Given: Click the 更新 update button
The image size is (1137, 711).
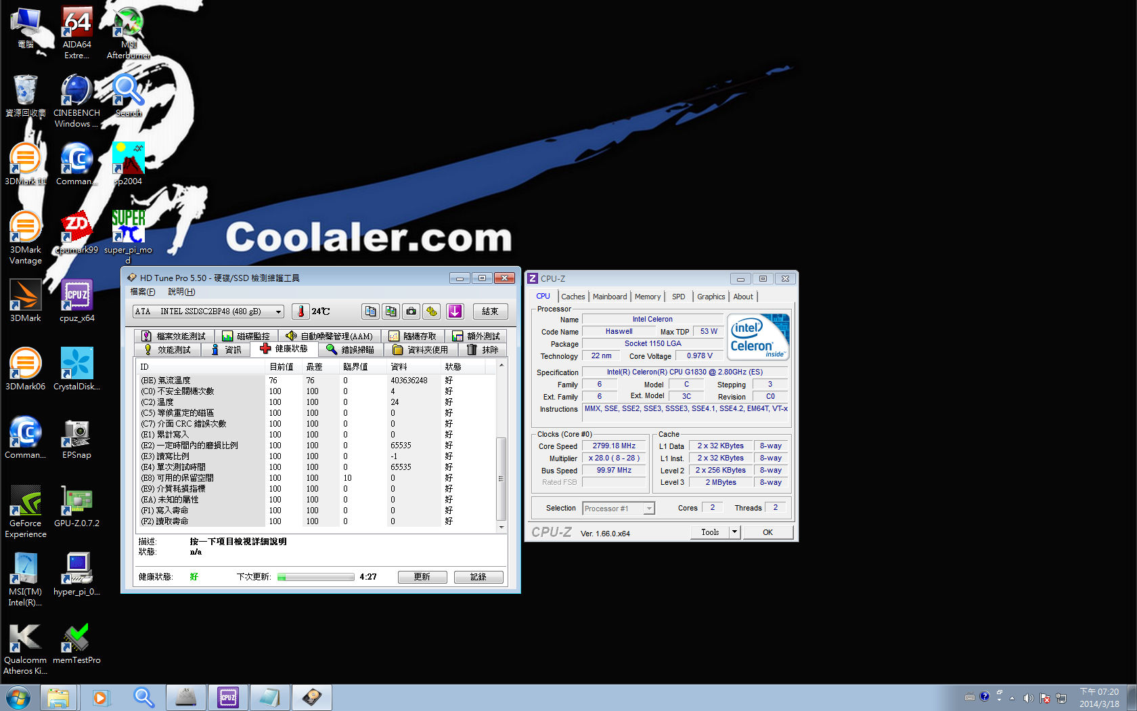Looking at the screenshot, I should coord(422,577).
